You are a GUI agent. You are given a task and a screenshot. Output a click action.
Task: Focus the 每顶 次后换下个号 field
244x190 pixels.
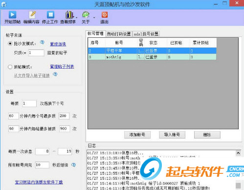pyautogui.click(x=29, y=103)
